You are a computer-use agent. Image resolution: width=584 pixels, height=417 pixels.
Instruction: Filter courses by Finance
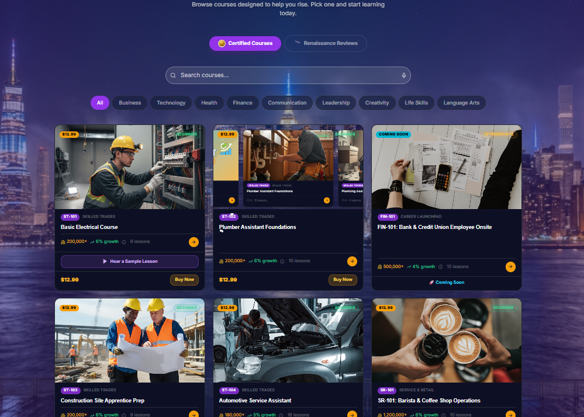click(x=243, y=103)
